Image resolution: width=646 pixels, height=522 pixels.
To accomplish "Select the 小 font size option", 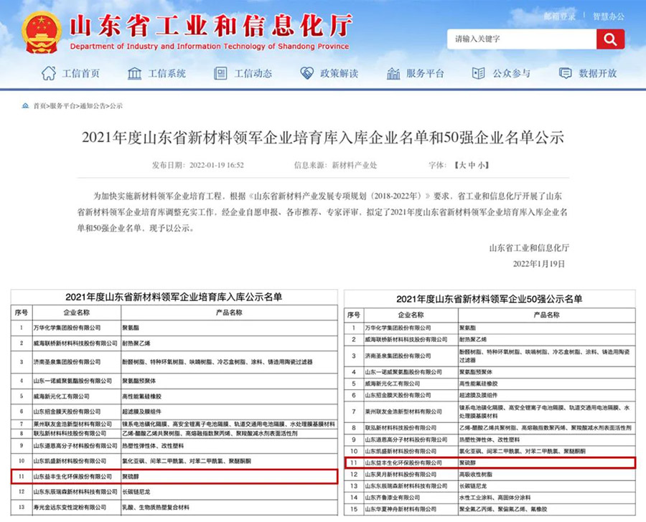I will pyautogui.click(x=481, y=165).
